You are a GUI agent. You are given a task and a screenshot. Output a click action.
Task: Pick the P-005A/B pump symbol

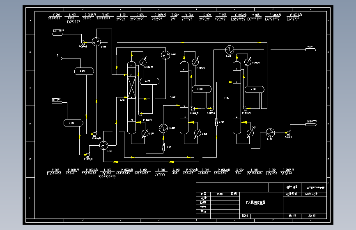[x=211, y=108]
